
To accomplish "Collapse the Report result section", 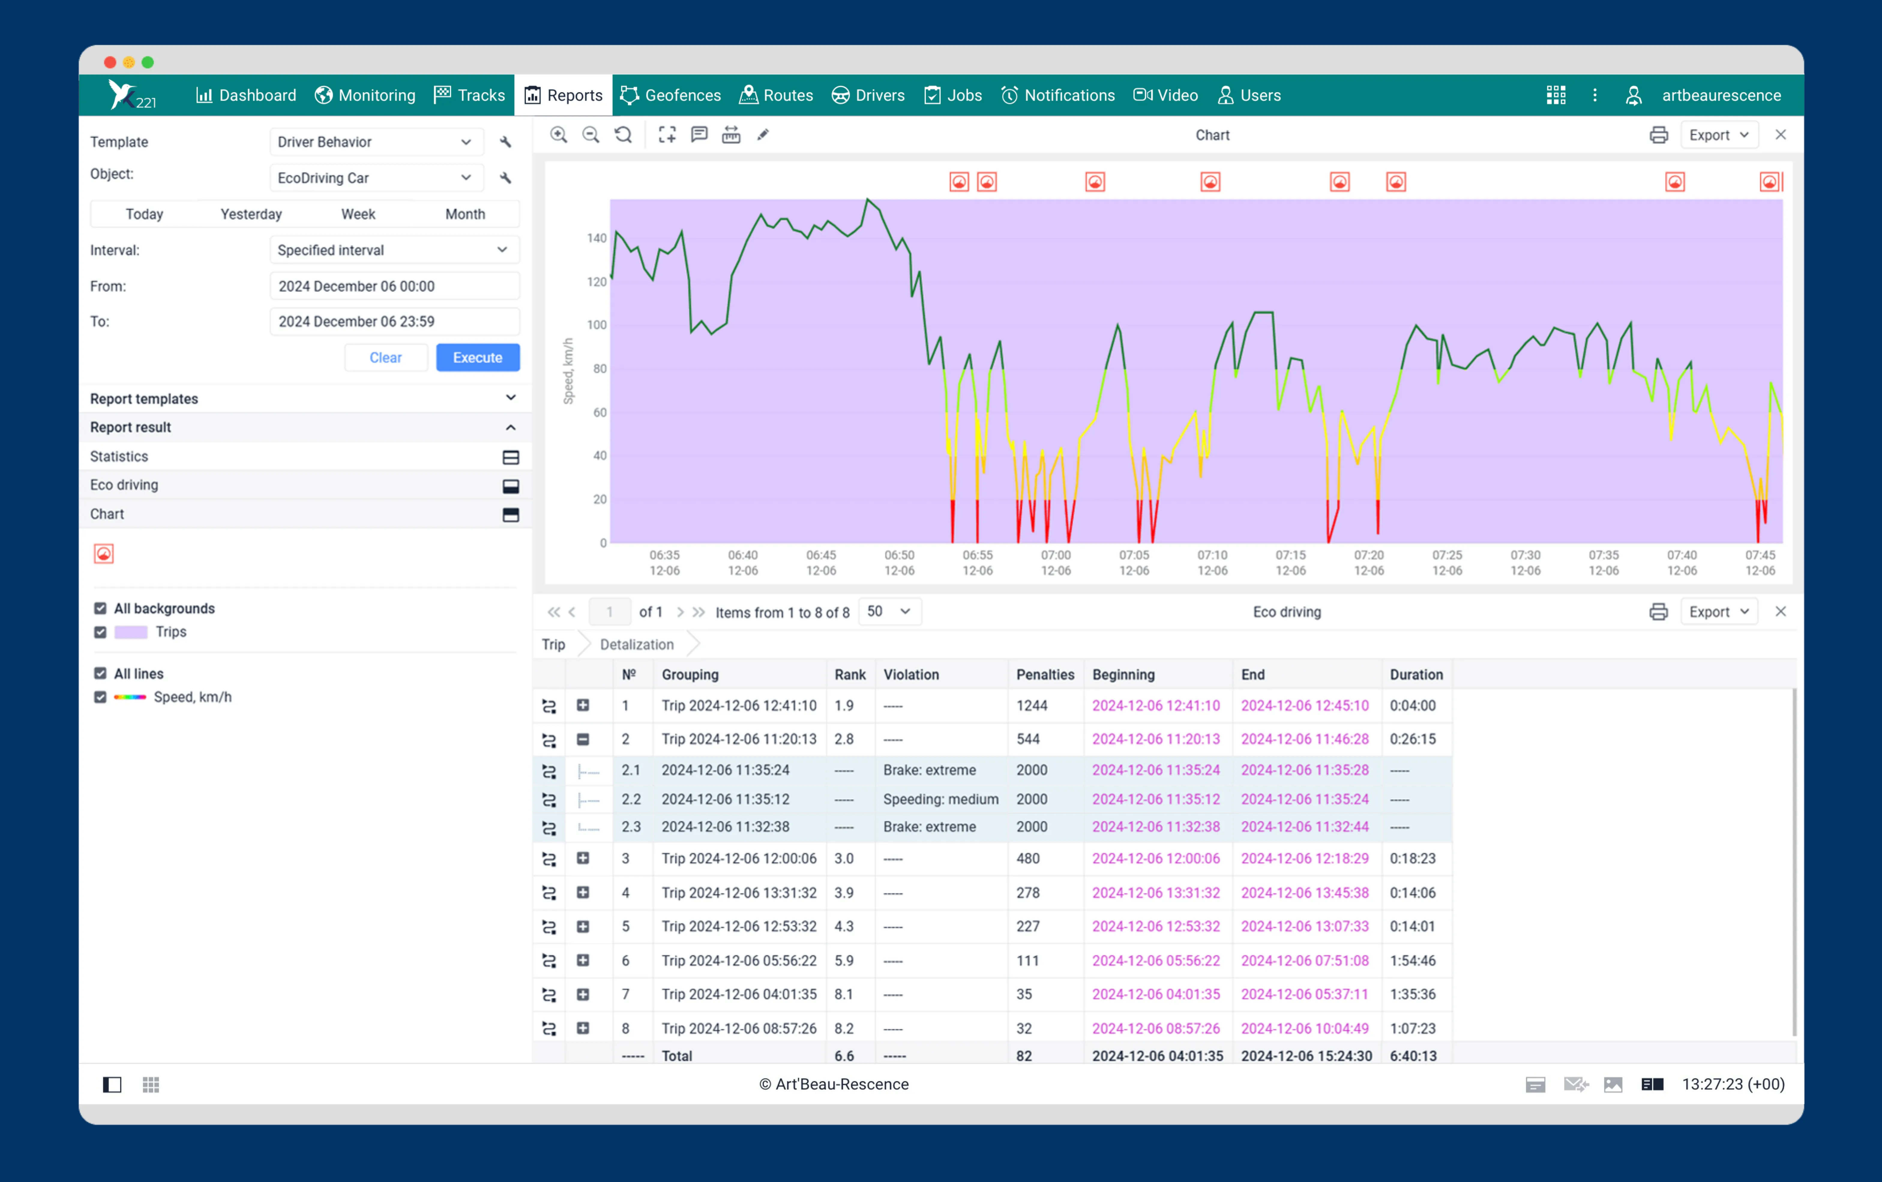I will coord(305,427).
